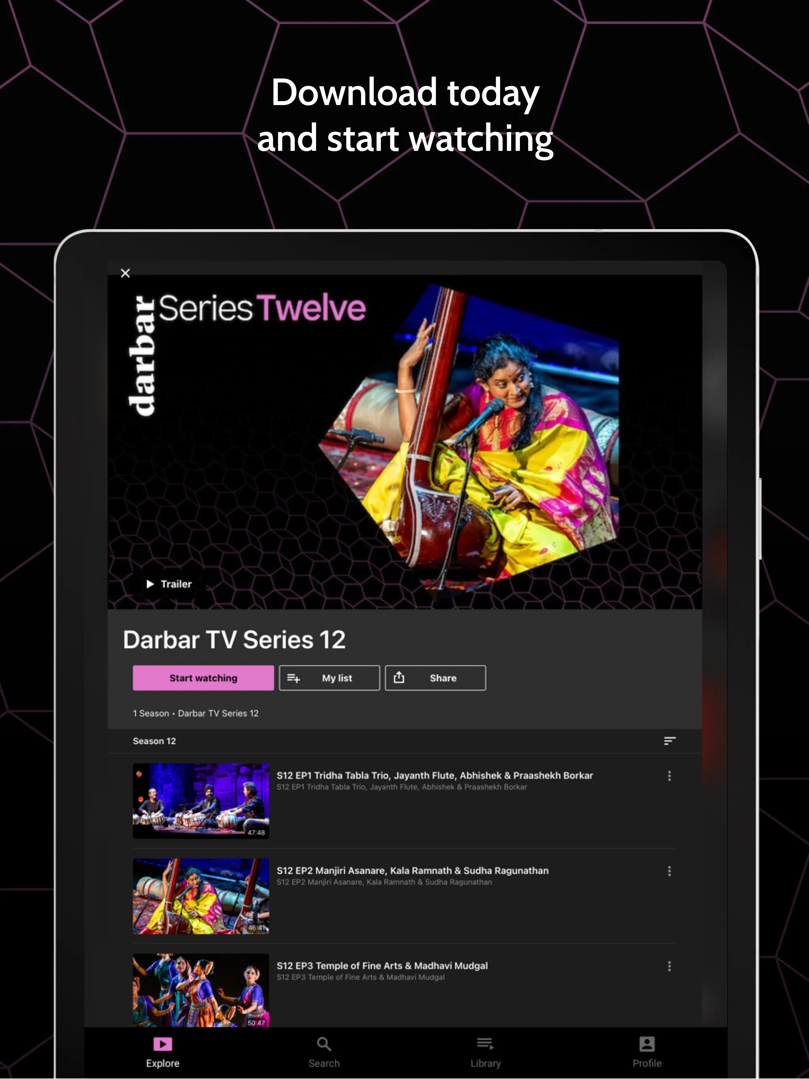
Task: Click Start watching button
Action: click(202, 677)
